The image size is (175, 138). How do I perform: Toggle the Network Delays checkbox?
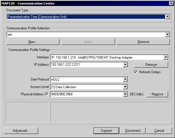click(x=136, y=72)
